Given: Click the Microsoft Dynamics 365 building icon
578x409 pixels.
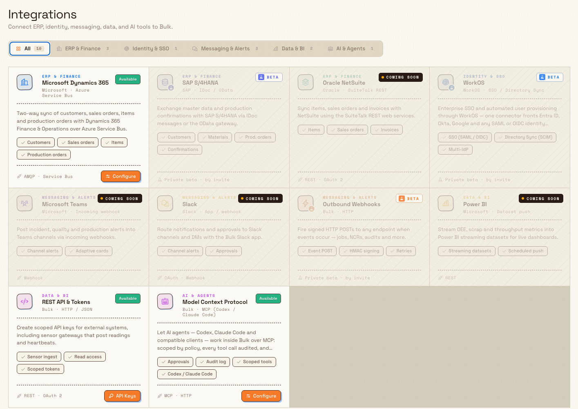Looking at the screenshot, I should 25,82.
